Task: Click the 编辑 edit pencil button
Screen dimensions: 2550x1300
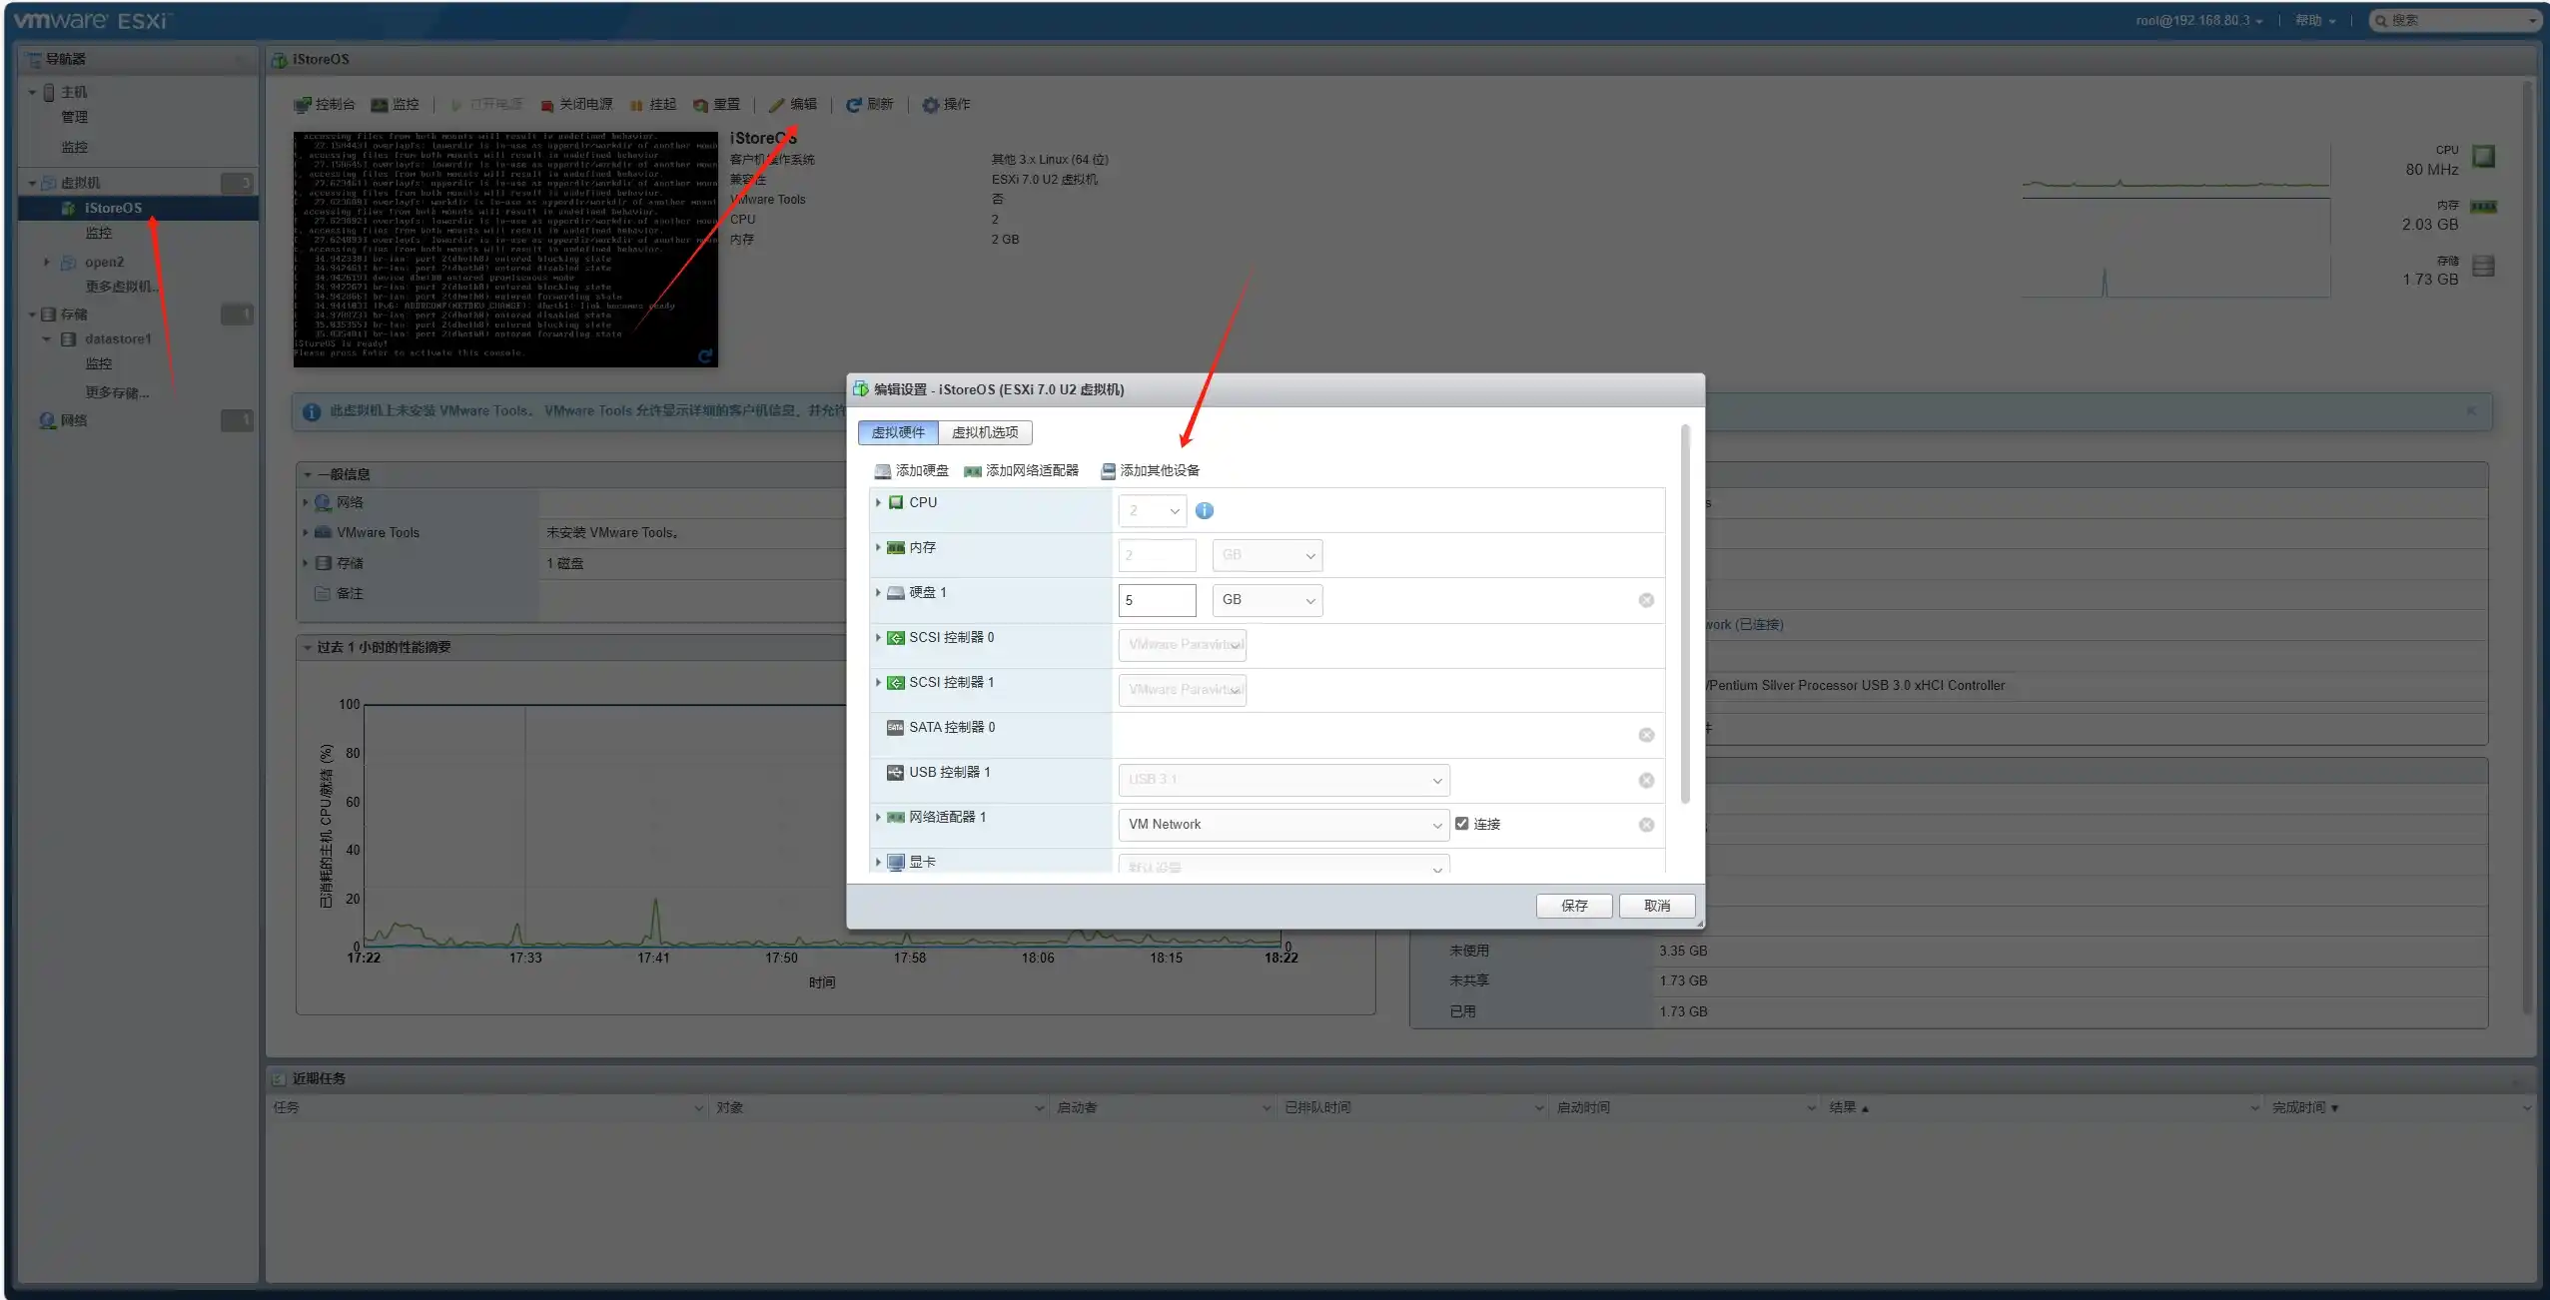Action: click(x=793, y=105)
